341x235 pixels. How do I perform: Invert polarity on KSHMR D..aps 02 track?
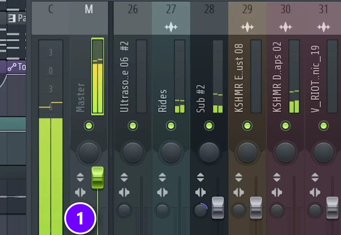coord(277,177)
